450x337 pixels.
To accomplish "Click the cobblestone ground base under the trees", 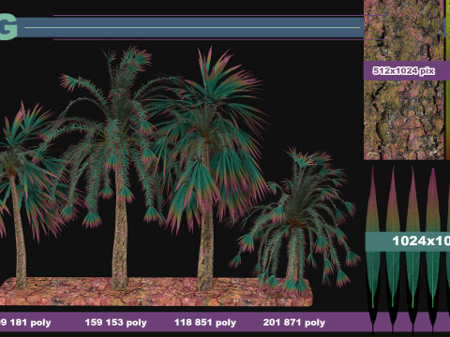I will click(157, 291).
